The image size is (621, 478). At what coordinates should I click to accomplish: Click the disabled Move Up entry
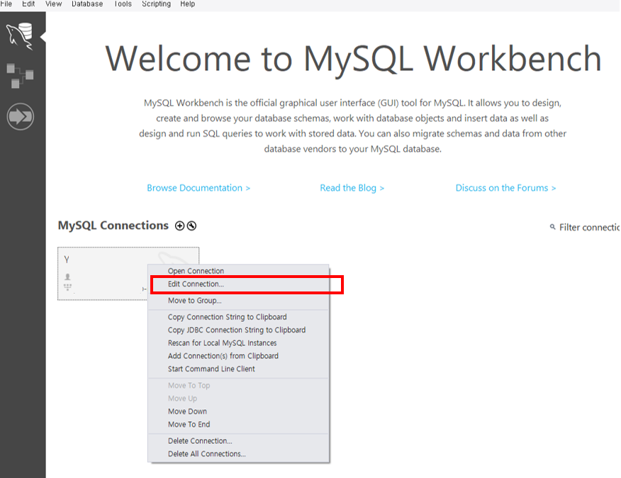[238, 399]
